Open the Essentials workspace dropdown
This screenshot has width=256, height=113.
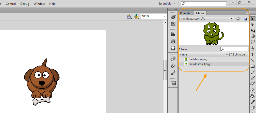point(167,4)
